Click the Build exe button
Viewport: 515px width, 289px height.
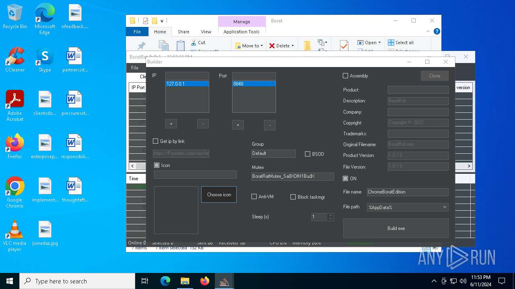click(x=396, y=228)
